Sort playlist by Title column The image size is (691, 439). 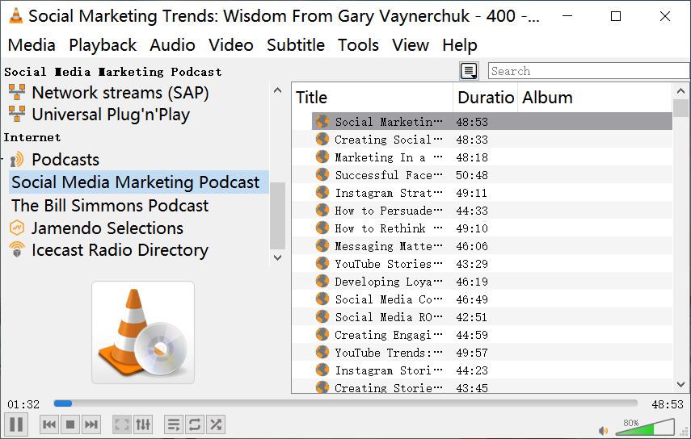tap(373, 97)
